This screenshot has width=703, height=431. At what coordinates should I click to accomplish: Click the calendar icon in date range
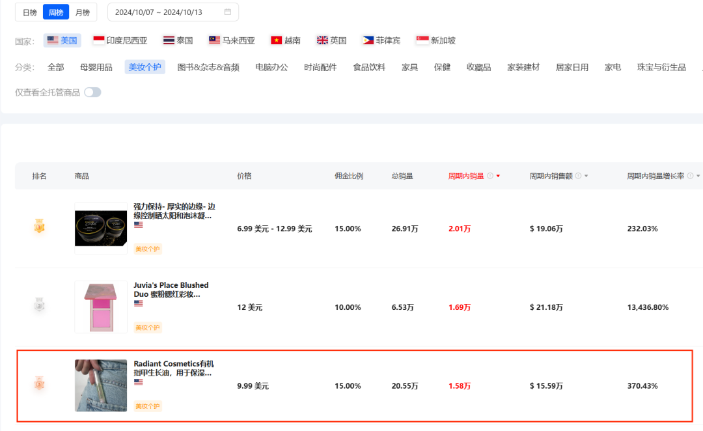[x=227, y=12]
